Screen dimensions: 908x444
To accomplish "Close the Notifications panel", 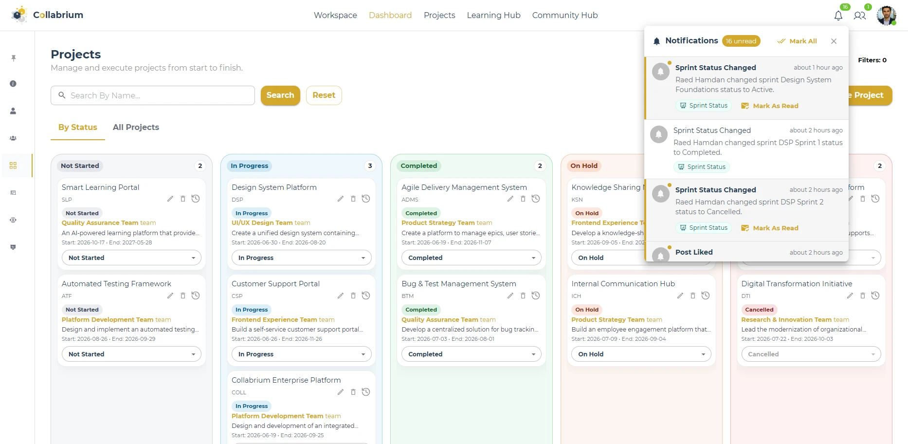I will [x=834, y=41].
